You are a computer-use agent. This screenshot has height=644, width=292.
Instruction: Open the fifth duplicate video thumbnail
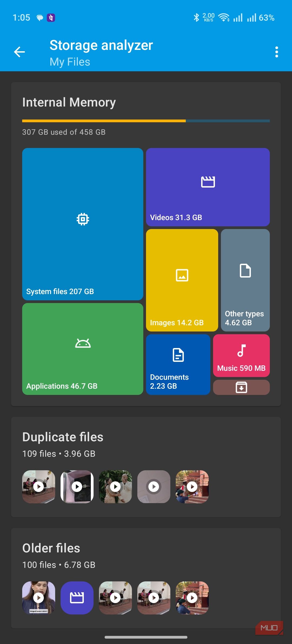coord(192,487)
